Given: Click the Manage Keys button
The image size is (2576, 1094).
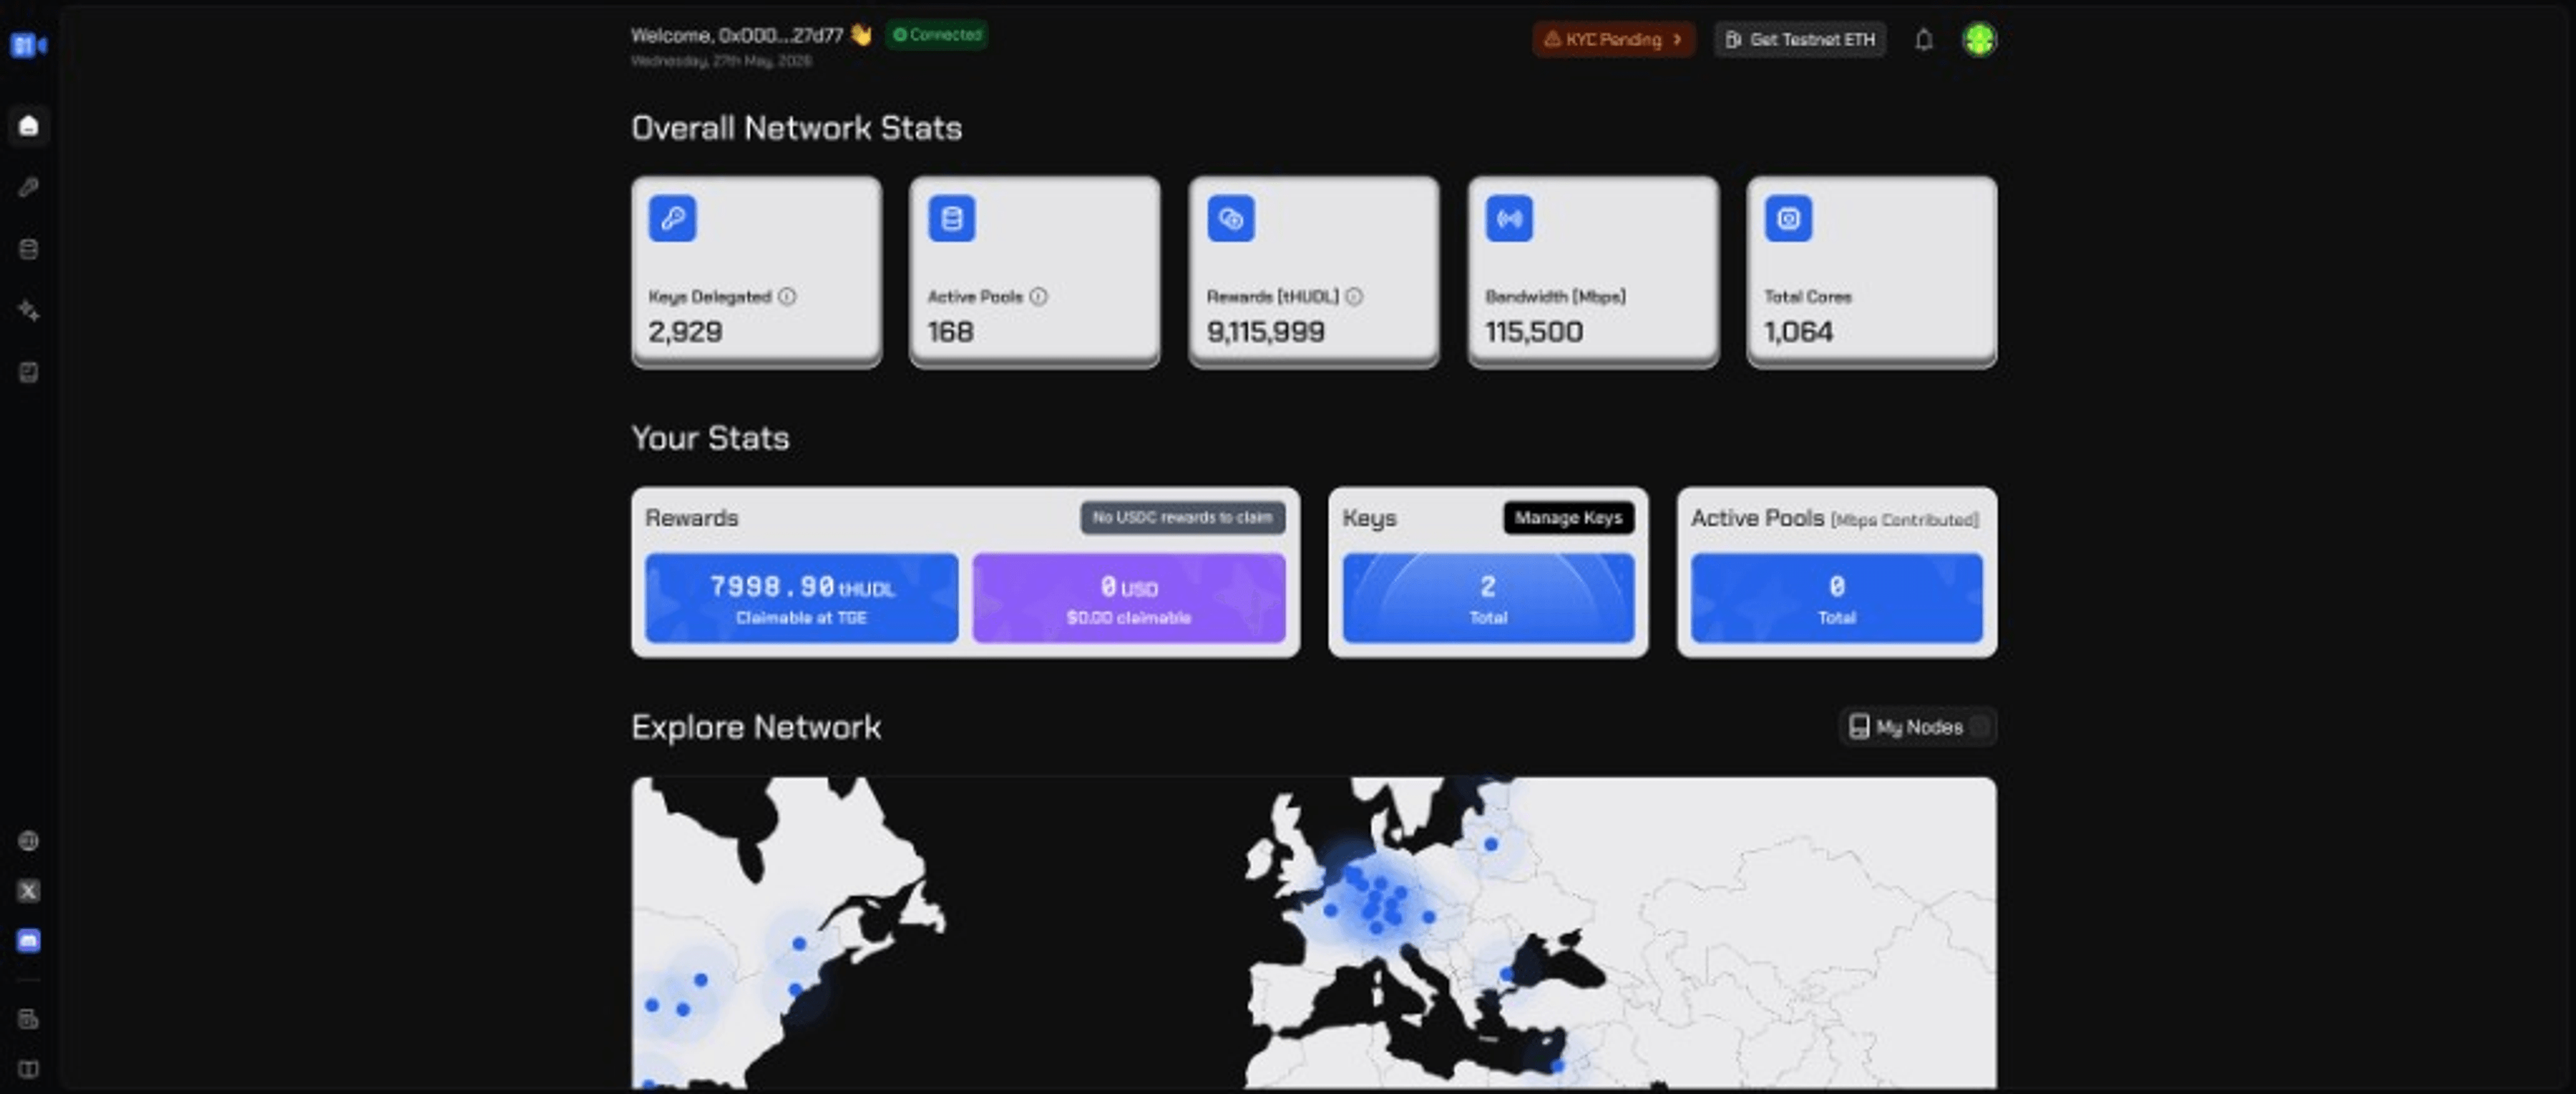Looking at the screenshot, I should pos(1568,517).
